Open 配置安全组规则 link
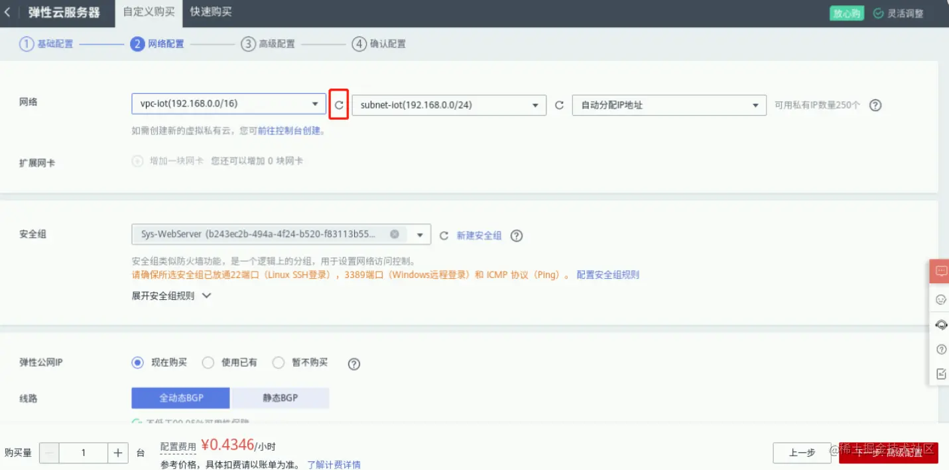The image size is (949, 470). (x=607, y=275)
